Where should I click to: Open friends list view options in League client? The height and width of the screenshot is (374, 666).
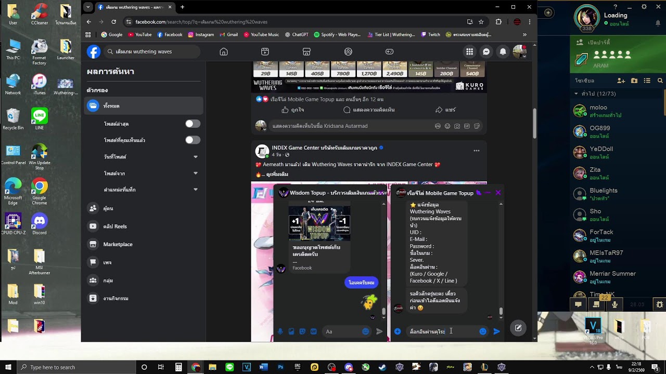(x=647, y=81)
